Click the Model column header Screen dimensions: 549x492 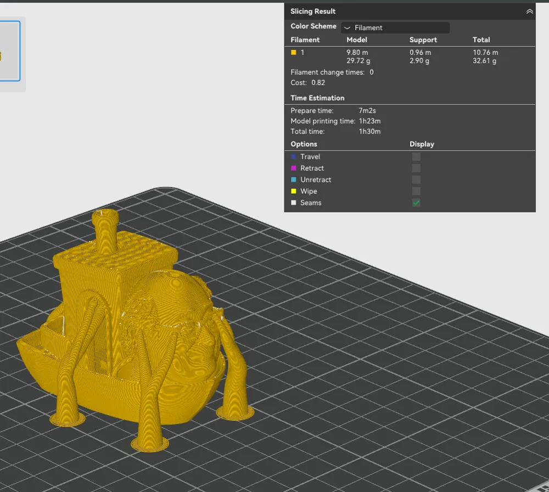pyautogui.click(x=357, y=40)
